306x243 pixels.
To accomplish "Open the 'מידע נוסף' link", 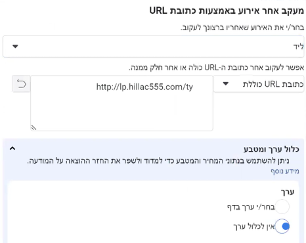I will click(285, 171).
